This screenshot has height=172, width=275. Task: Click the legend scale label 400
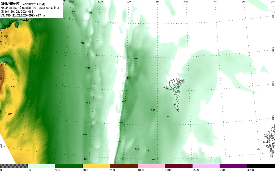point(57,170)
